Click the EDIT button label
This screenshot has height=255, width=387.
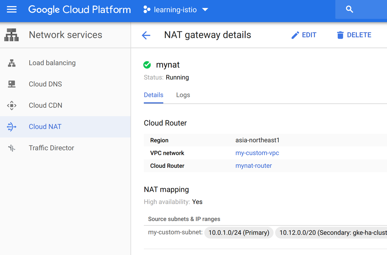(x=309, y=35)
